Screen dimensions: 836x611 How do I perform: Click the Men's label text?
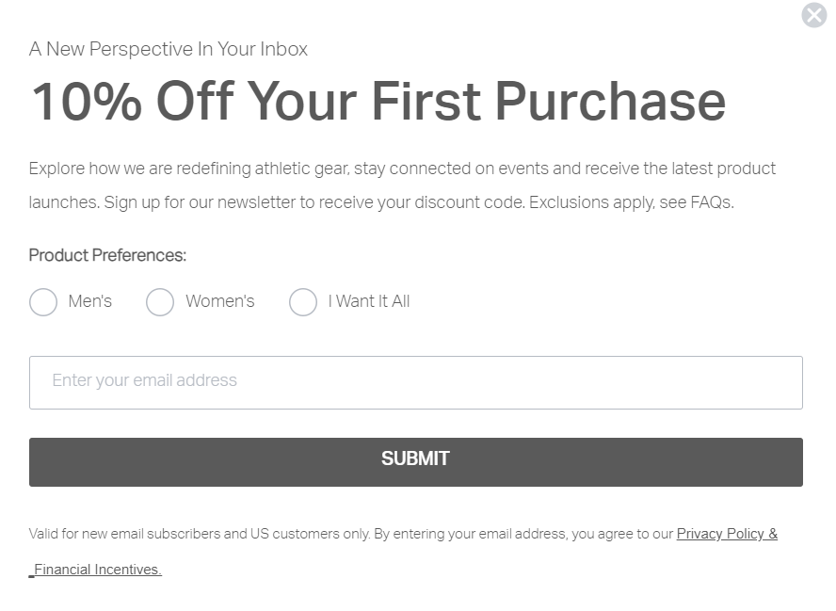(x=90, y=301)
